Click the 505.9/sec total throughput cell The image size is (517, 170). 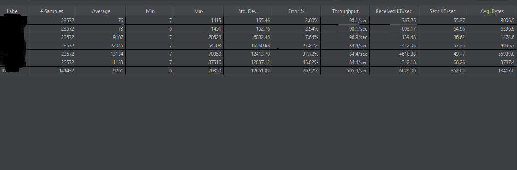345,71
